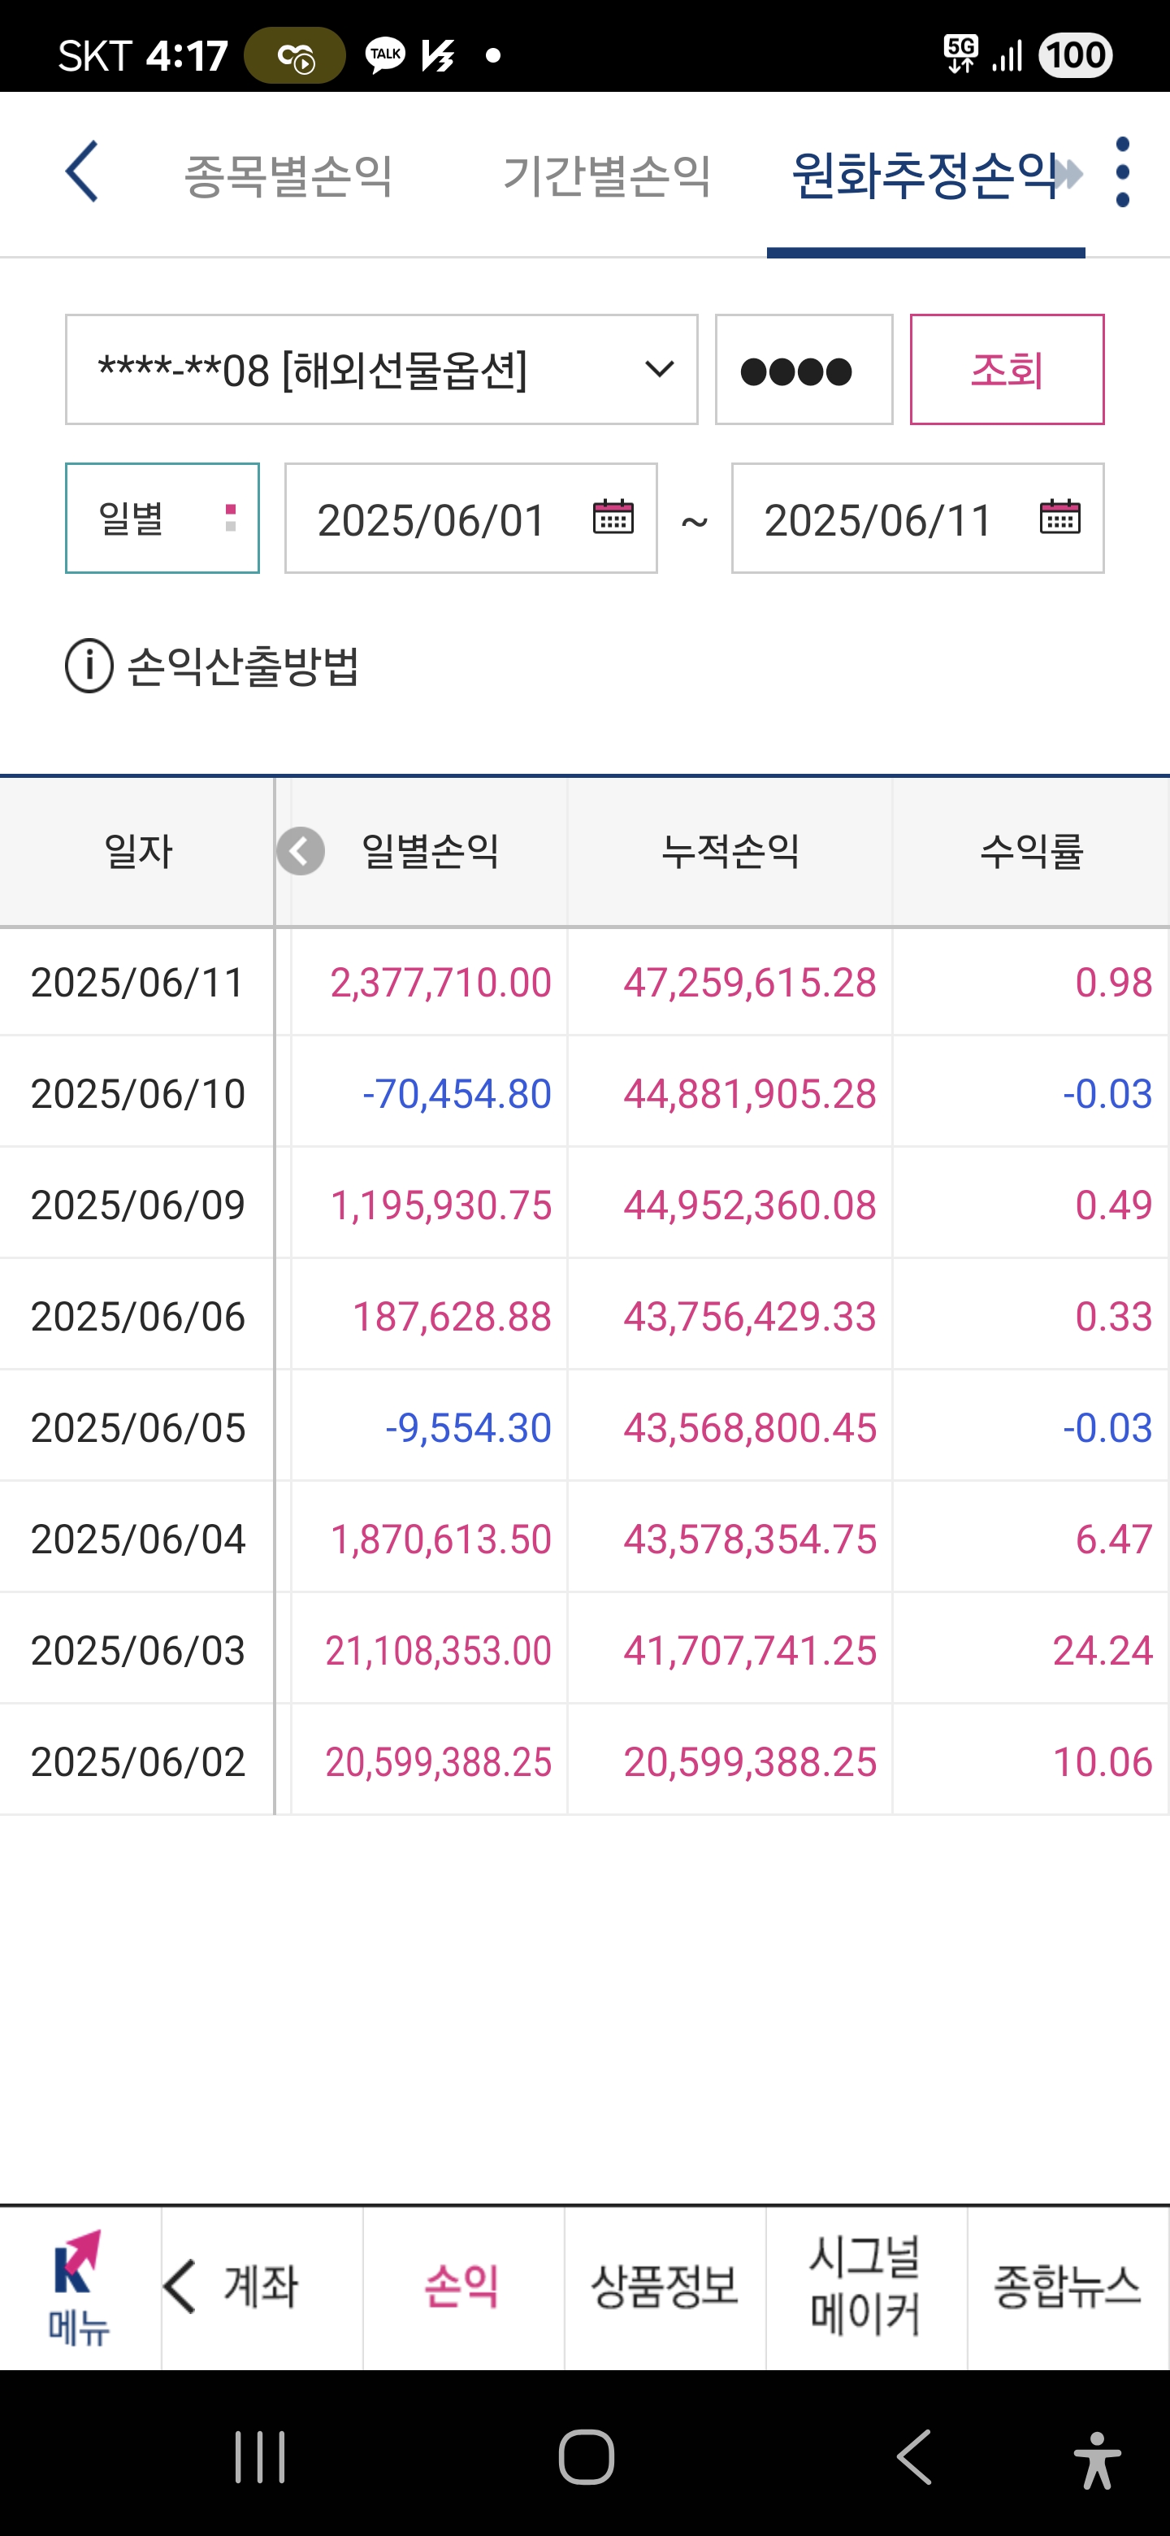The image size is (1170, 2536).
Task: Tap daily loss value -9,554.30
Action: click(468, 1427)
